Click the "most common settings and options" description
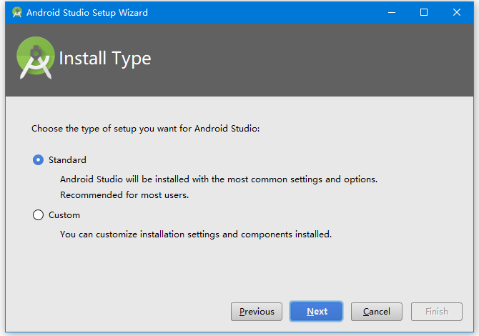The width and height of the screenshot is (479, 336). coord(218,179)
